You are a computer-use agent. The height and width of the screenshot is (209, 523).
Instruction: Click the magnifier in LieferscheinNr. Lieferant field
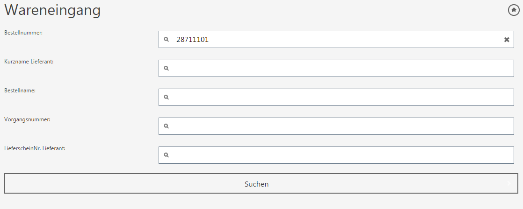[166, 155]
